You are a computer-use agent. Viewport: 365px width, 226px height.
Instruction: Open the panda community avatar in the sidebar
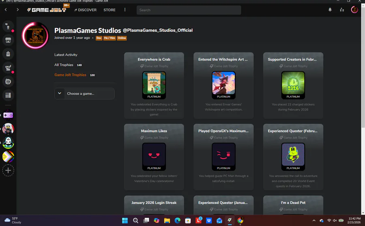pyautogui.click(x=8, y=143)
